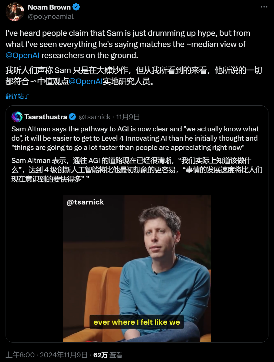Viewport: 274px width, 362px height.
Task: Click the 翻译帖子 translate post link
Action: (x=18, y=96)
